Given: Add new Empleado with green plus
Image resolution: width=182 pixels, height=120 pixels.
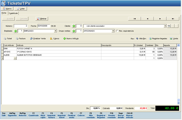Looking at the screenshot, I should tap(16, 31).
